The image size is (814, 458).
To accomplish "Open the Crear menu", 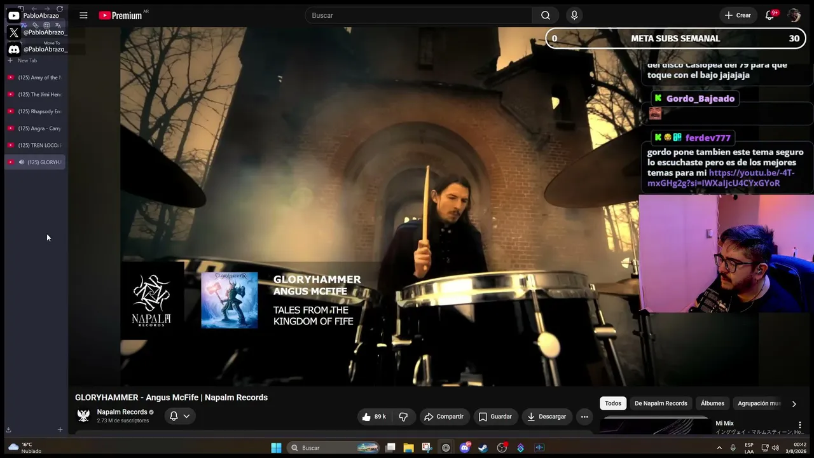I will 738,15.
